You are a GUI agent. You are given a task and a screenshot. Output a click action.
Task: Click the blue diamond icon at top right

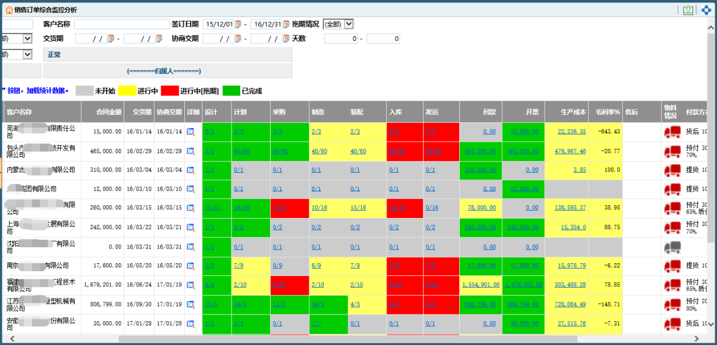[x=706, y=10]
